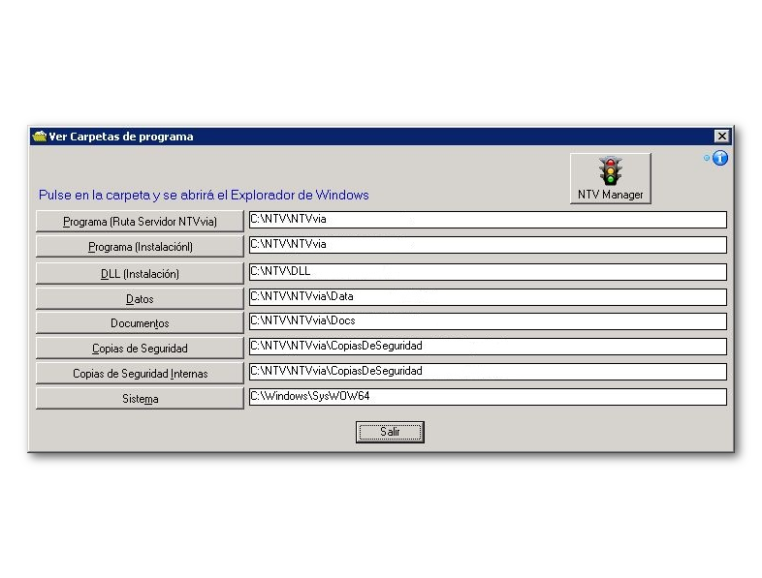Click the small blue dot beside info icon
The image size is (762, 578).
click(x=707, y=158)
